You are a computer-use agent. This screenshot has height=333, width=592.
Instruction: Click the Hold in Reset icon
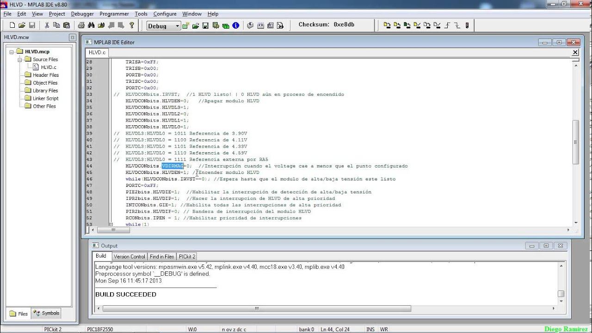point(457,25)
